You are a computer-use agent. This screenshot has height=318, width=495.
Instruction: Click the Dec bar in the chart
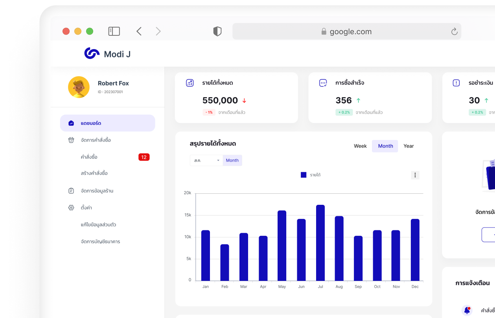pyautogui.click(x=415, y=250)
